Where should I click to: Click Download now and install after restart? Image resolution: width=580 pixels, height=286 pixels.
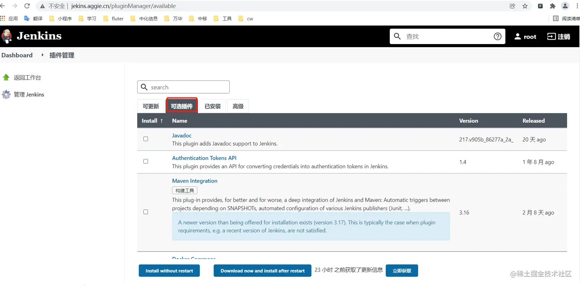click(x=262, y=271)
